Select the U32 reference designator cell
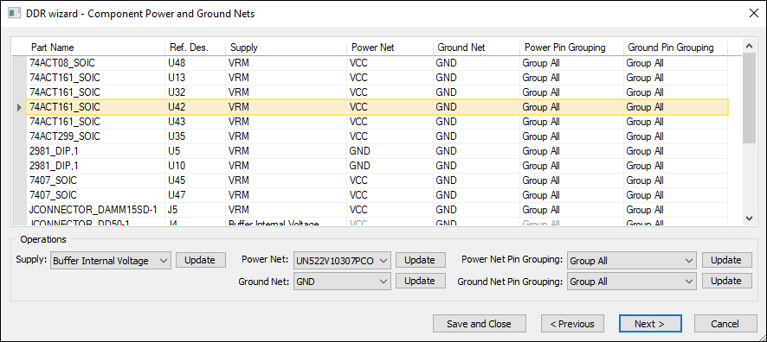The height and width of the screenshot is (342, 767). point(195,92)
